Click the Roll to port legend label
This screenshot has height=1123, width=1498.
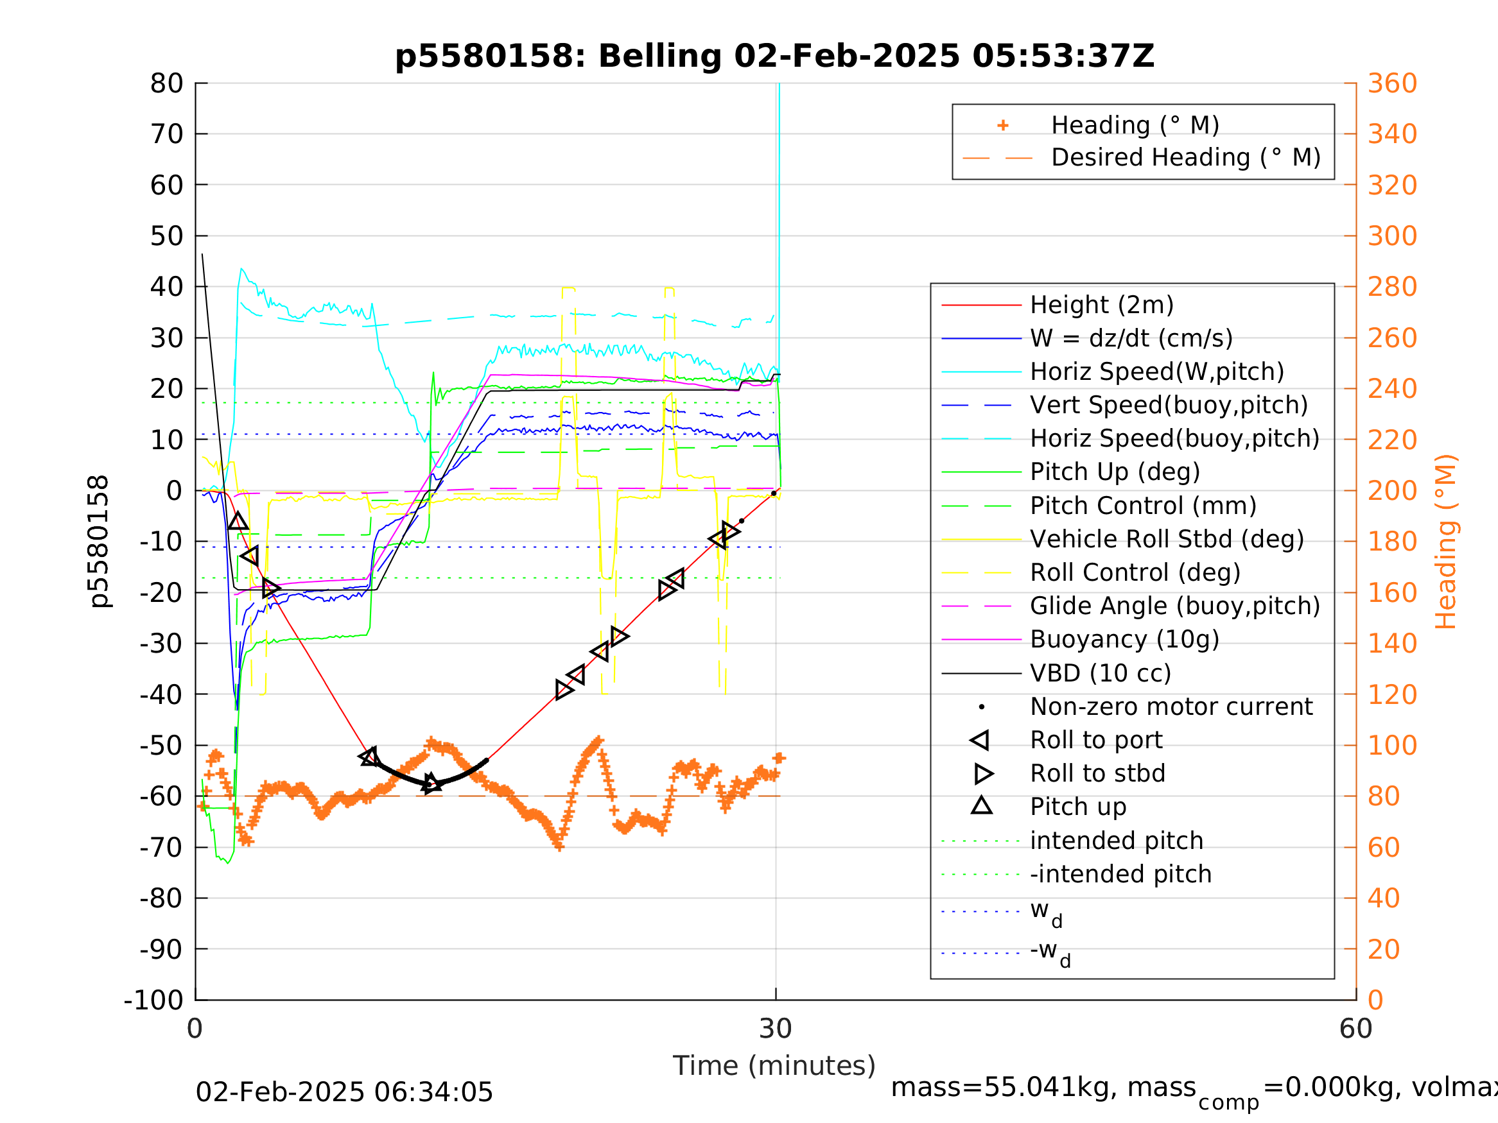1096,740
